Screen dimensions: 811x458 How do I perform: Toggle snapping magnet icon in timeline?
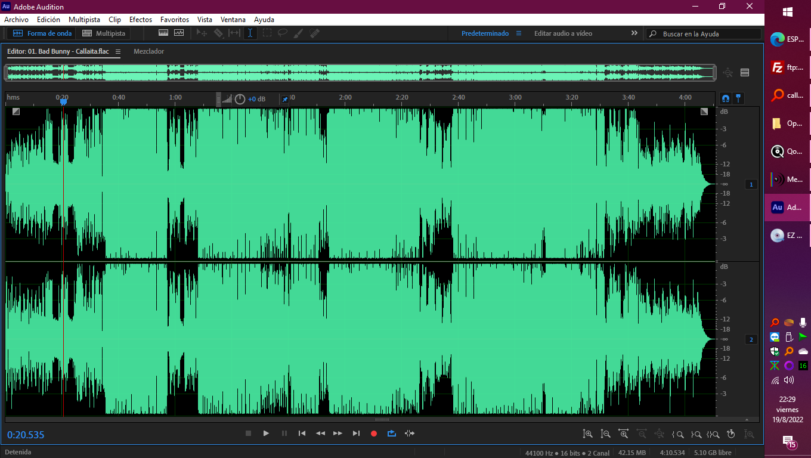[x=726, y=98]
